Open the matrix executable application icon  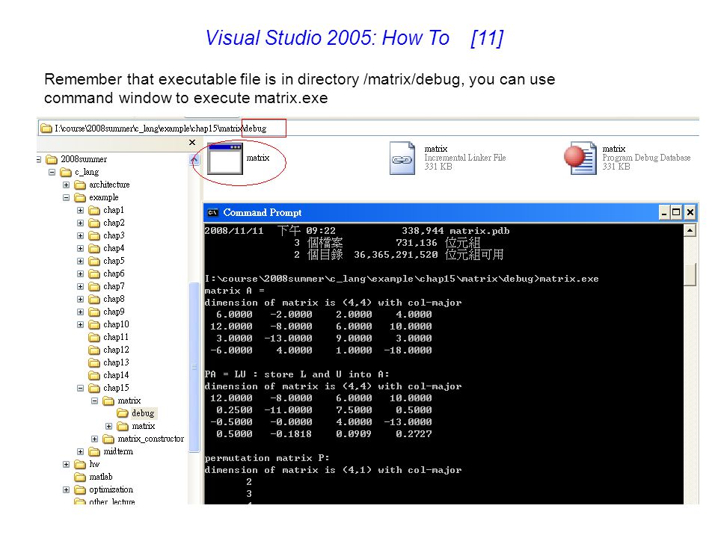coord(224,158)
